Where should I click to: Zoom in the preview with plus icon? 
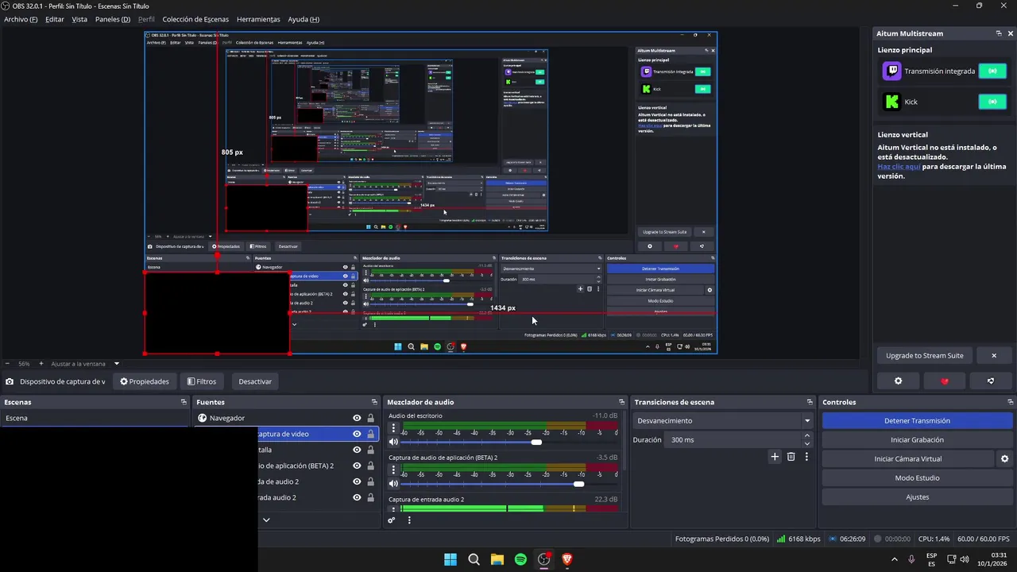pyautogui.click(x=41, y=364)
